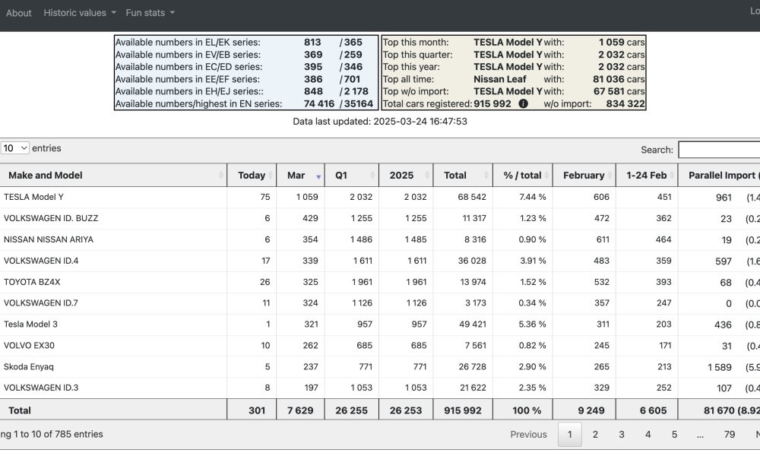Go to page 2 of the table
The image size is (760, 456).
pyautogui.click(x=595, y=434)
